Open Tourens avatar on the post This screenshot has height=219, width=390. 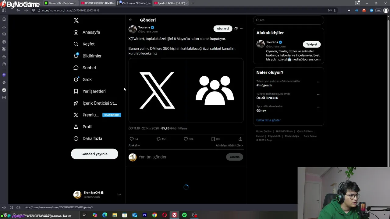point(133,29)
